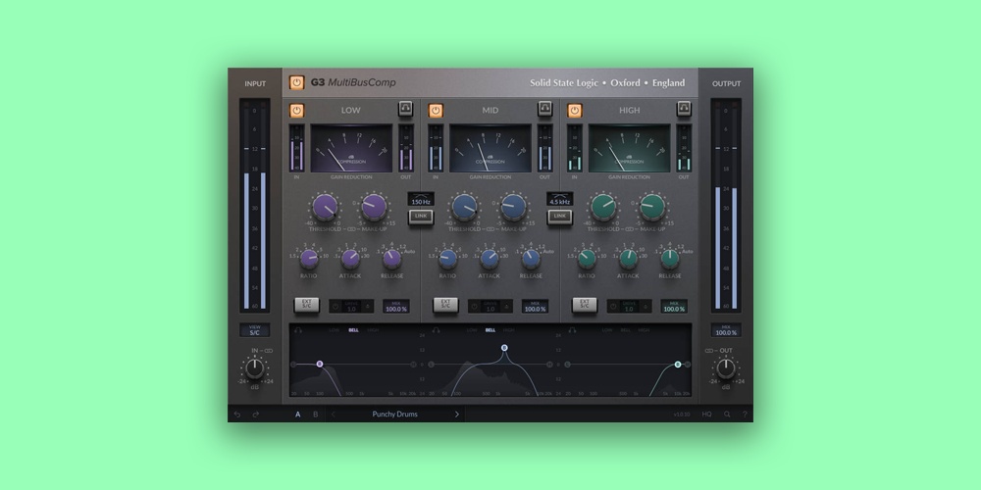Open the Punchy Drums preset list
Viewport: 981px width, 490px height.
pyautogui.click(x=394, y=415)
